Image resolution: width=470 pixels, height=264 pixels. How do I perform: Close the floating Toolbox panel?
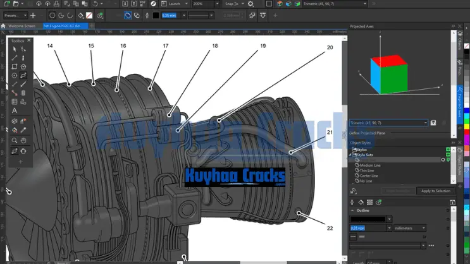pyautogui.click(x=29, y=40)
